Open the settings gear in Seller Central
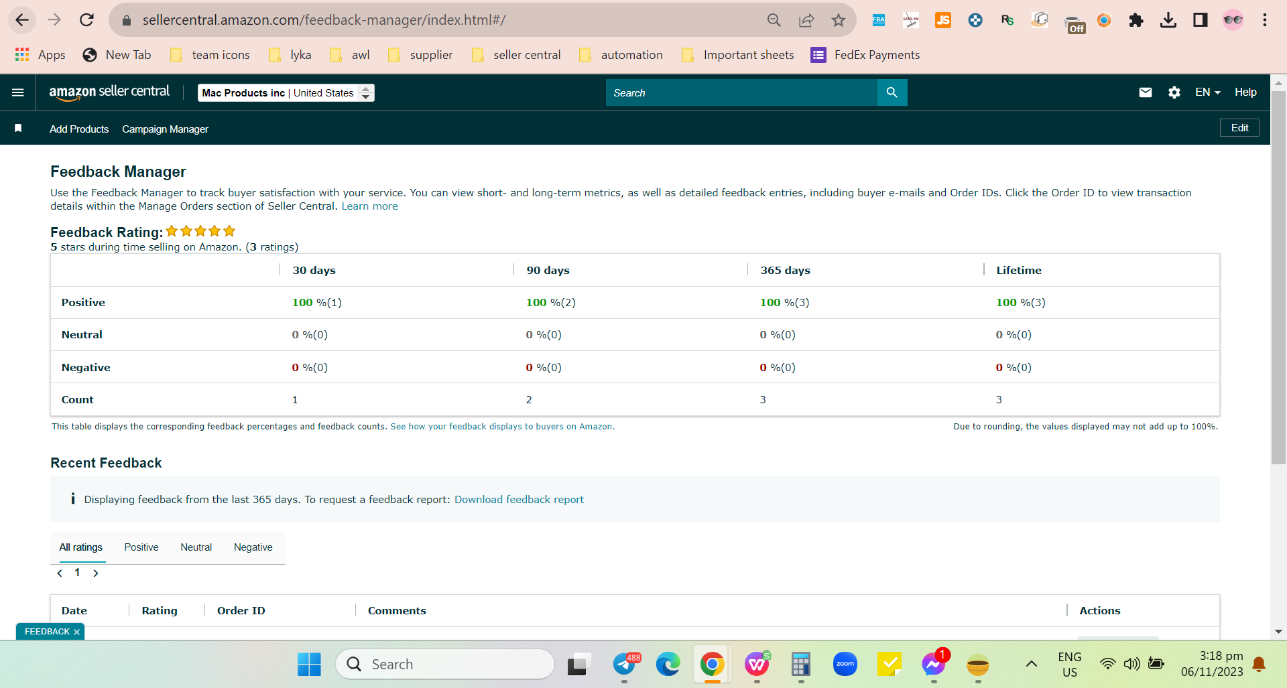Screen dimensions: 1287x688 coord(1174,92)
